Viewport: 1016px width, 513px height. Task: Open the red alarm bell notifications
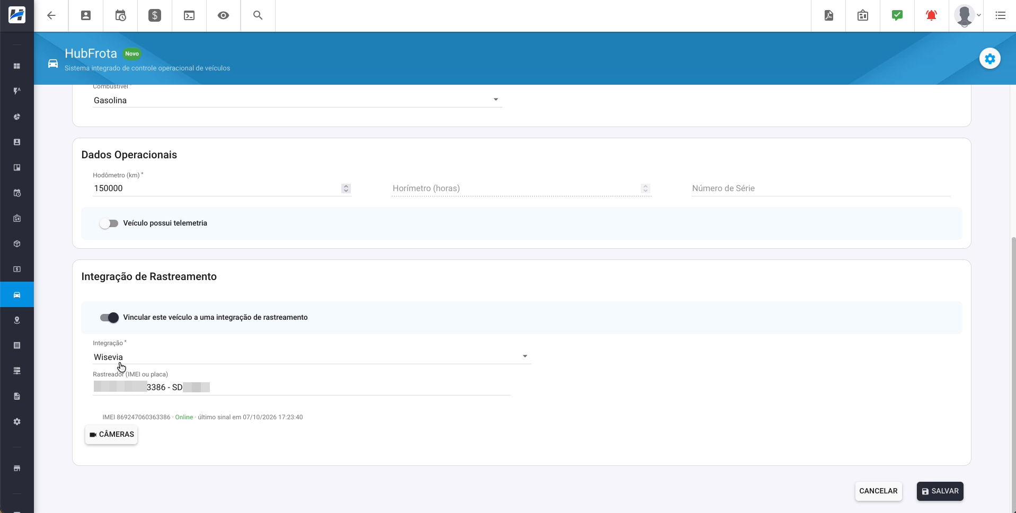coord(931,15)
